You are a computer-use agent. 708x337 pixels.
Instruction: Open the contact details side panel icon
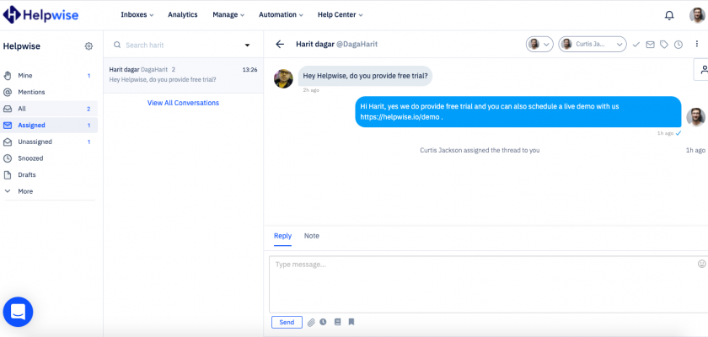pyautogui.click(x=704, y=69)
